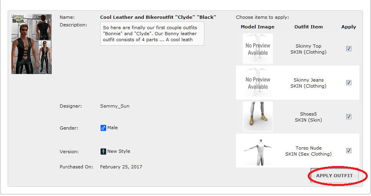371x196 pixels.
Task: Click the designer name Sammy_Sun
Action: 115,106
